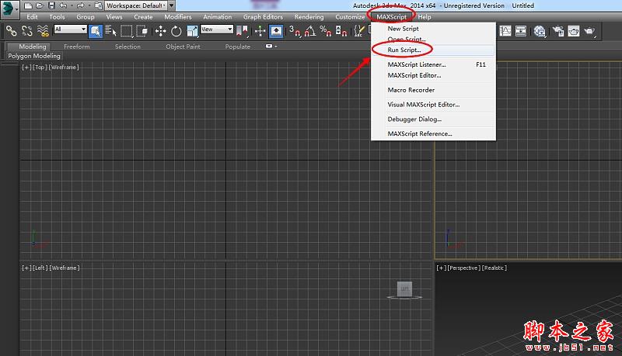The image size is (622, 356).
Task: Click the [Top] viewport label
Action: click(x=40, y=67)
